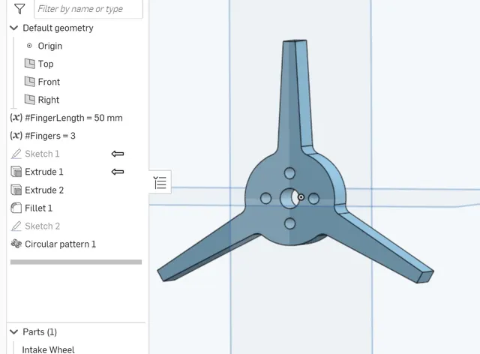480x354 pixels.
Task: Select the Origin point in feature list
Action: click(x=49, y=46)
